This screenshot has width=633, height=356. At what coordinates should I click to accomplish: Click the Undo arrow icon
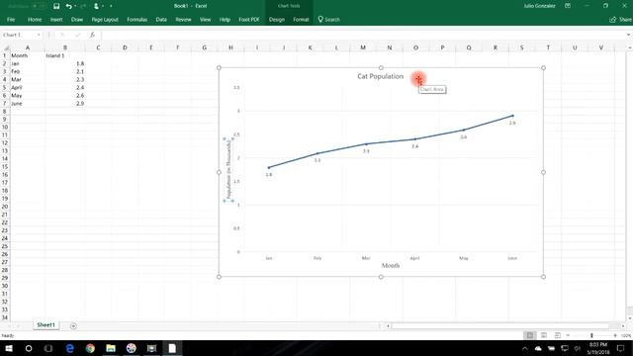pyautogui.click(x=68, y=6)
